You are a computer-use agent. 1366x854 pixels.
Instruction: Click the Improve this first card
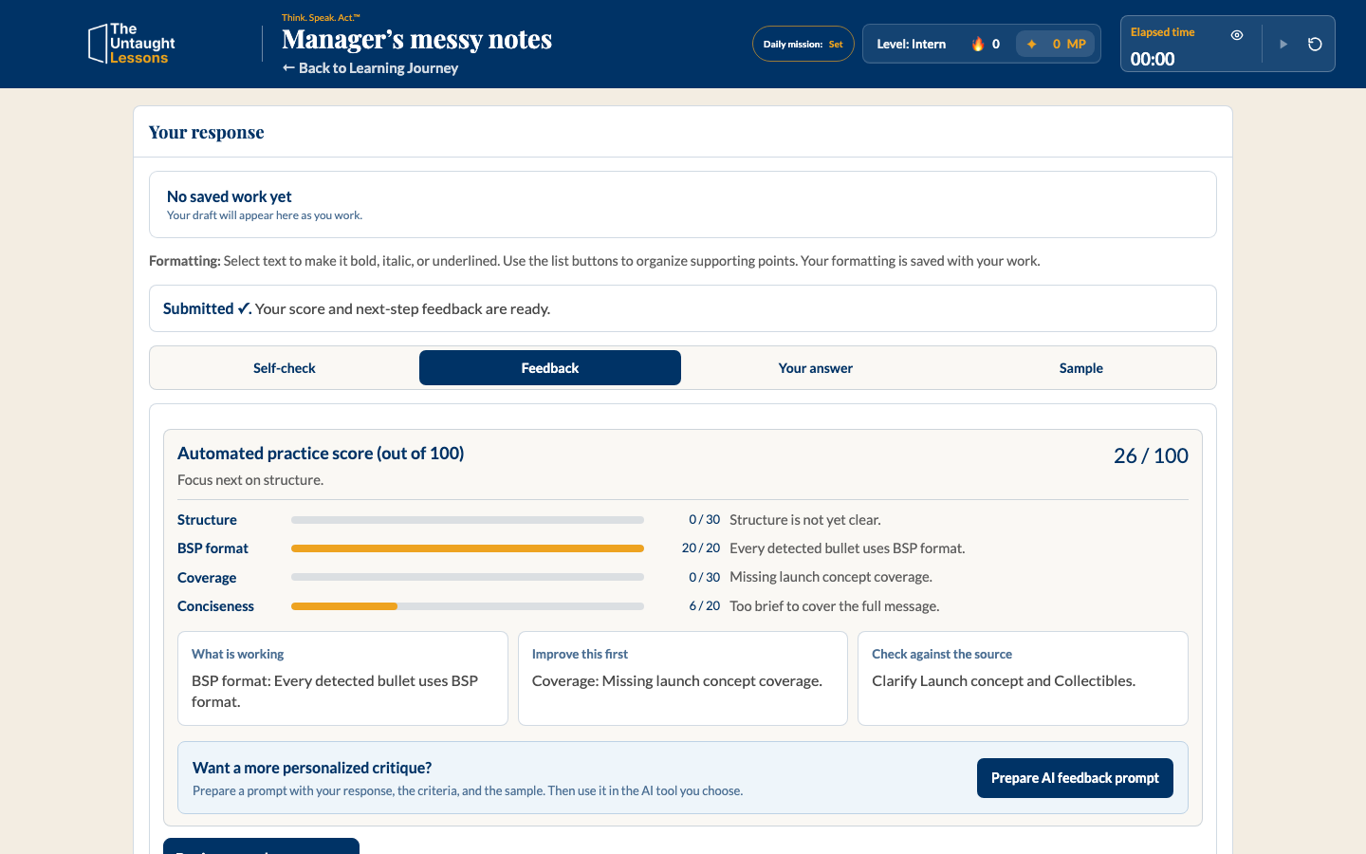683,678
